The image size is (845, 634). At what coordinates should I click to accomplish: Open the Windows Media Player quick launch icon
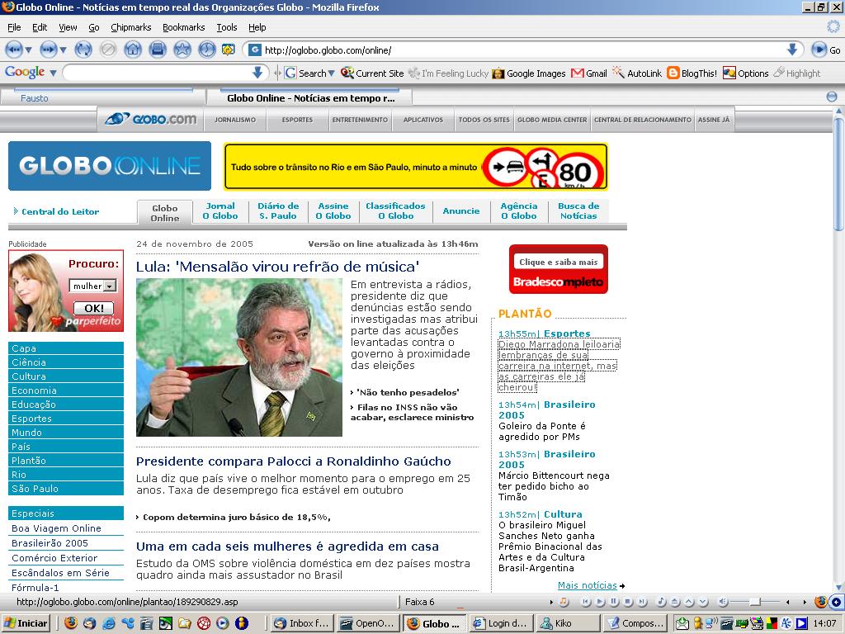coord(223,623)
